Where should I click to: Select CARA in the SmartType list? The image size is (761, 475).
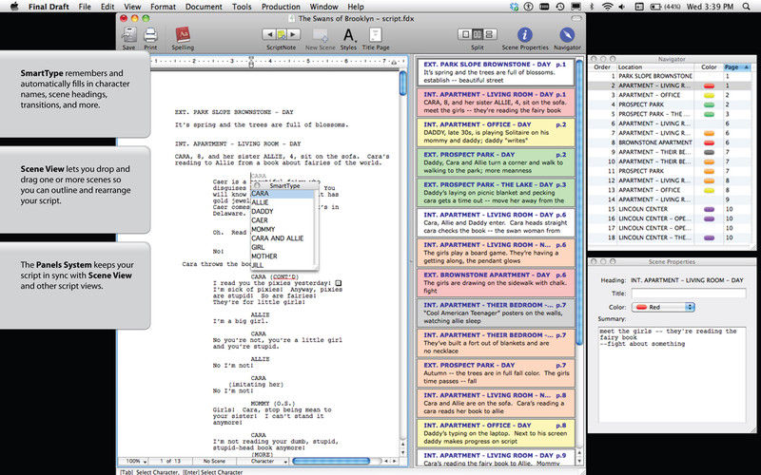point(282,194)
